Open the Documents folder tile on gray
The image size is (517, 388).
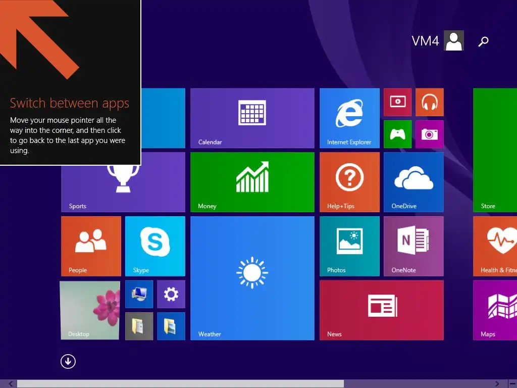pos(139,326)
